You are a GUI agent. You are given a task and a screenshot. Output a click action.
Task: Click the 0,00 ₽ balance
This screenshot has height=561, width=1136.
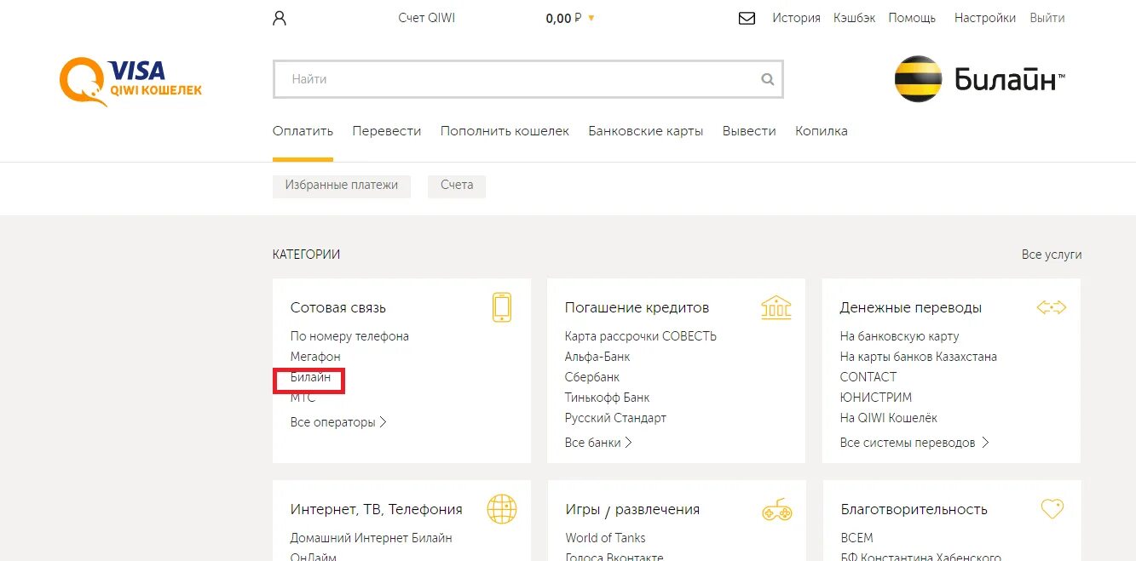(x=563, y=18)
